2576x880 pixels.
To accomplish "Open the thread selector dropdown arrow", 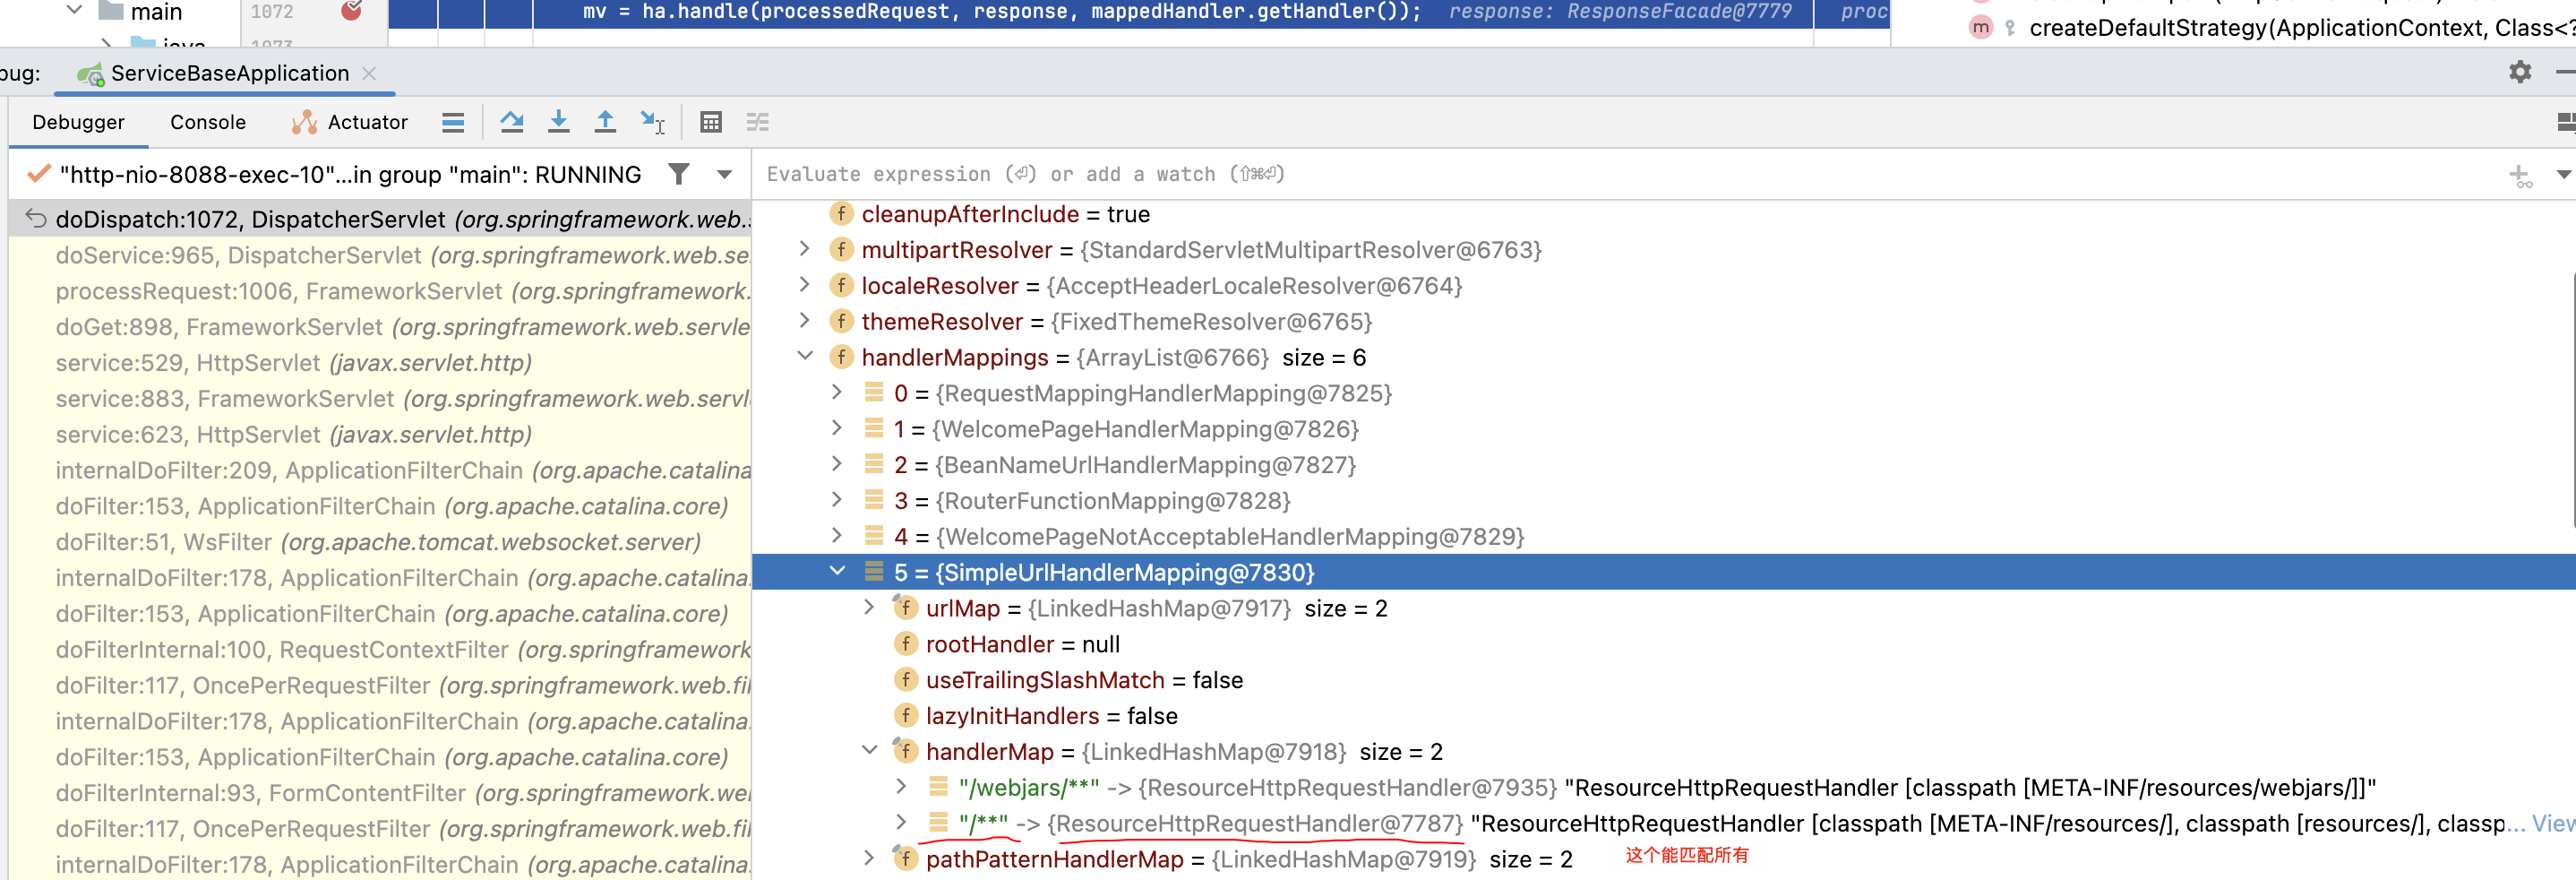I will pyautogui.click(x=725, y=174).
